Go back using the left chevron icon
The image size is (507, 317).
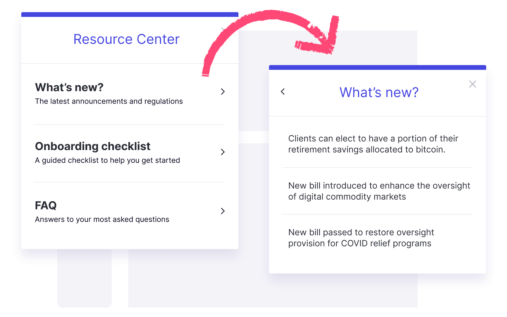pos(282,92)
